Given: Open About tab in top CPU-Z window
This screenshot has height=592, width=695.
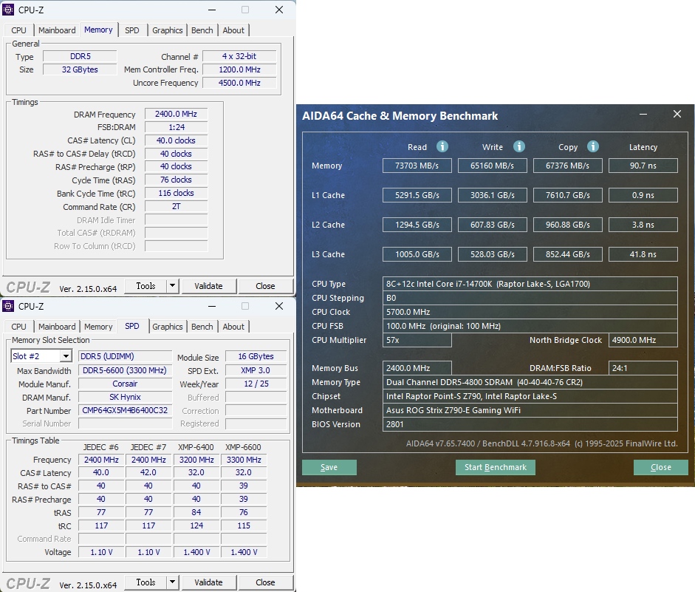Looking at the screenshot, I should coord(233,30).
